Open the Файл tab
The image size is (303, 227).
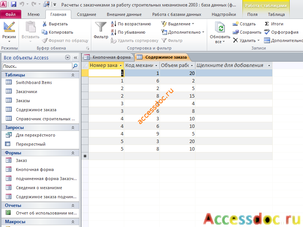tap(11, 14)
